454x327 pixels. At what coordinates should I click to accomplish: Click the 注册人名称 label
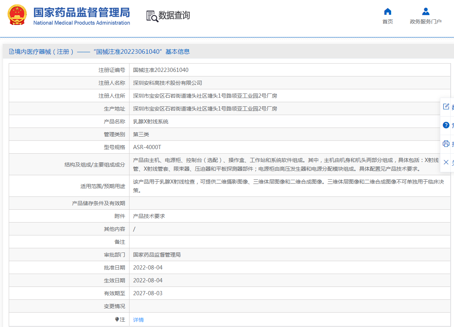tap(112, 83)
